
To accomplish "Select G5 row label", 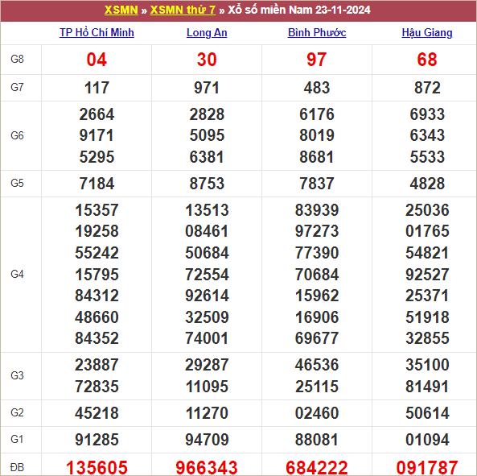I will 17,183.
